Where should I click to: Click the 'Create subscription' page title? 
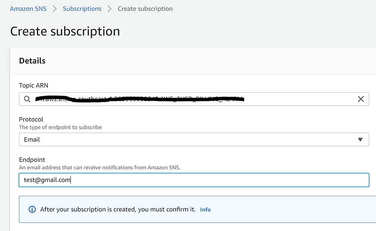[x=65, y=31]
